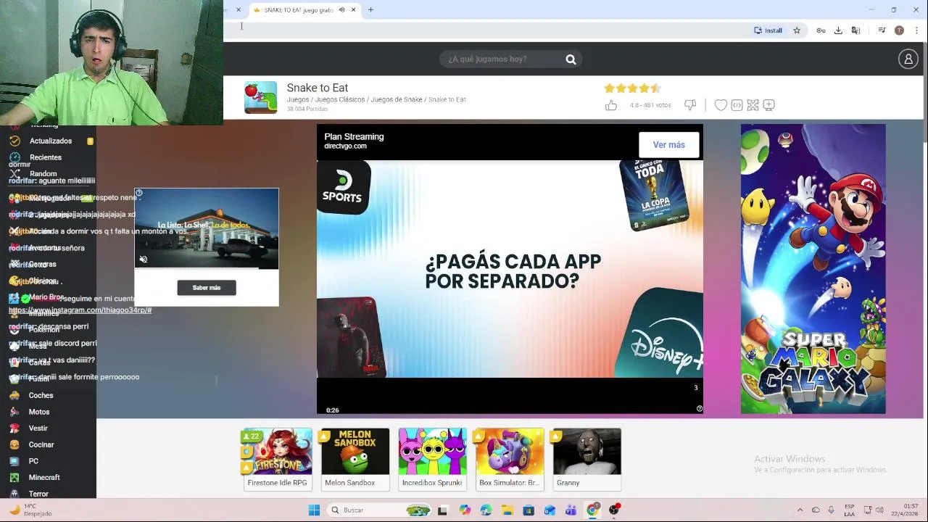The width and height of the screenshot is (928, 522).
Task: Click the Ver más ad button
Action: coord(668,145)
